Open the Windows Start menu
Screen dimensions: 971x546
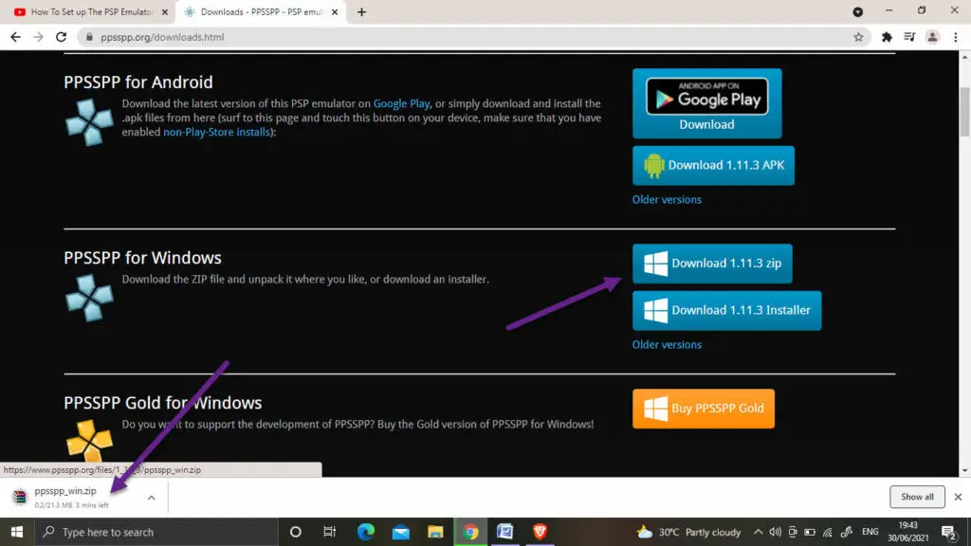click(17, 532)
